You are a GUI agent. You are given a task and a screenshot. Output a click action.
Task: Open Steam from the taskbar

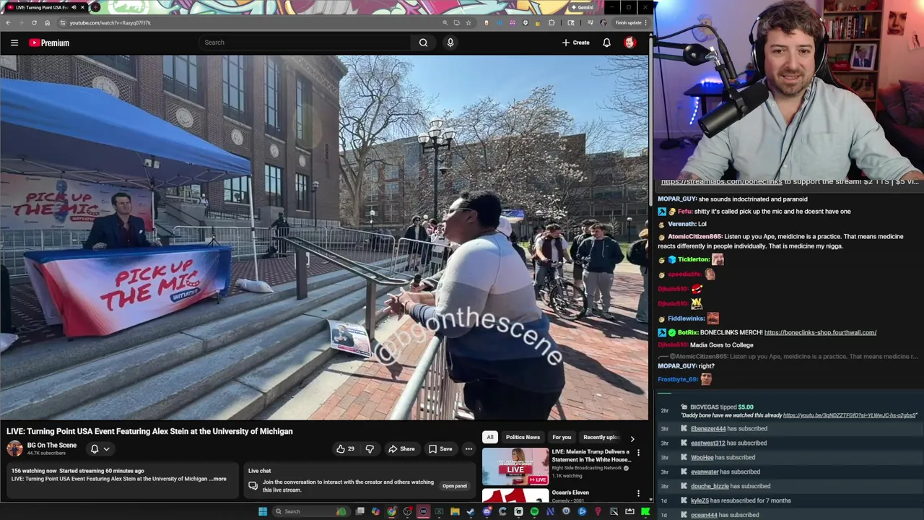pyautogui.click(x=470, y=511)
